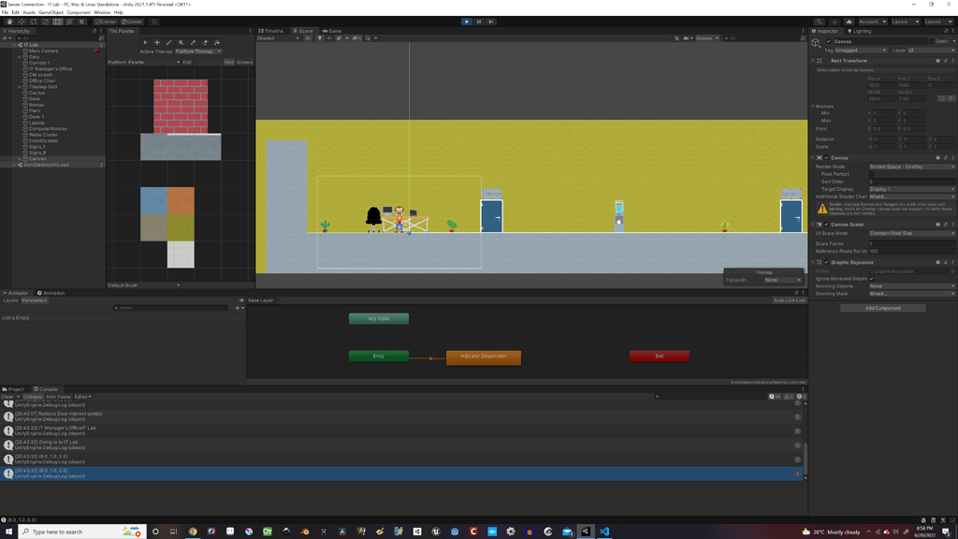
Task: Choose the Tile Palette eraser tool
Action: click(205, 43)
